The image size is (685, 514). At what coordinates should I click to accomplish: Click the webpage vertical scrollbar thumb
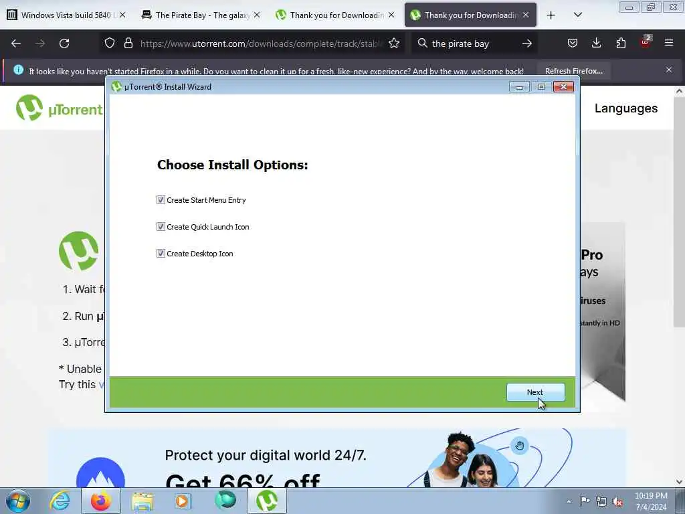[679, 212]
